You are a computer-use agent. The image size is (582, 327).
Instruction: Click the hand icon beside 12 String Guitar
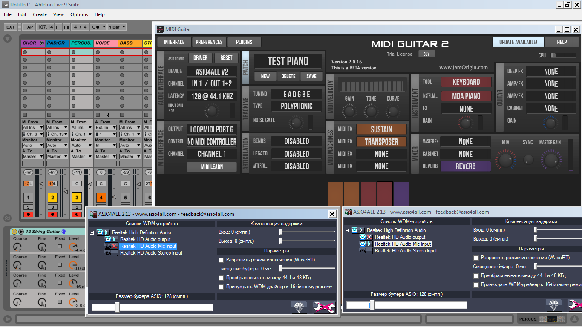63,232
